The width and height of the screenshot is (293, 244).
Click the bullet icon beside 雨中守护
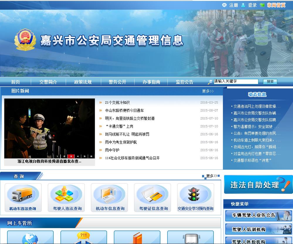click(101, 150)
